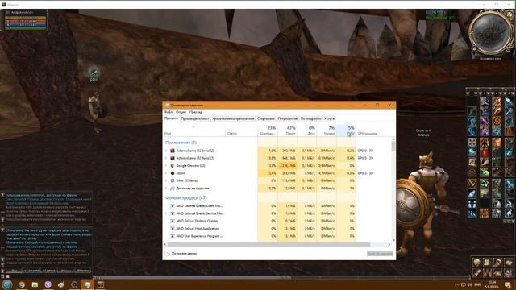Sort by the Disk 0% column header

point(307,130)
